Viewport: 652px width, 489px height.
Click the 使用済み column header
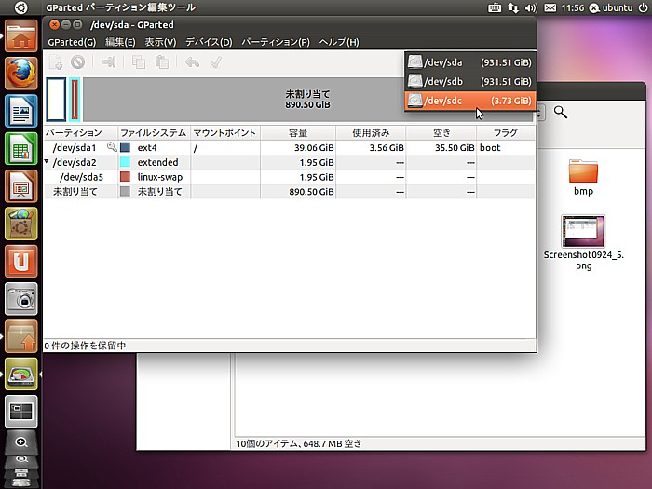click(371, 133)
